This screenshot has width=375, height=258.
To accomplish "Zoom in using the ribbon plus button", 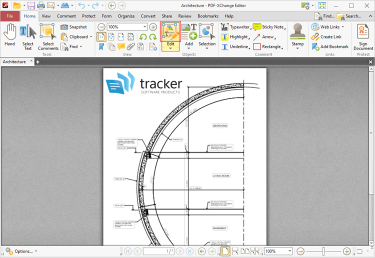I will [153, 27].
